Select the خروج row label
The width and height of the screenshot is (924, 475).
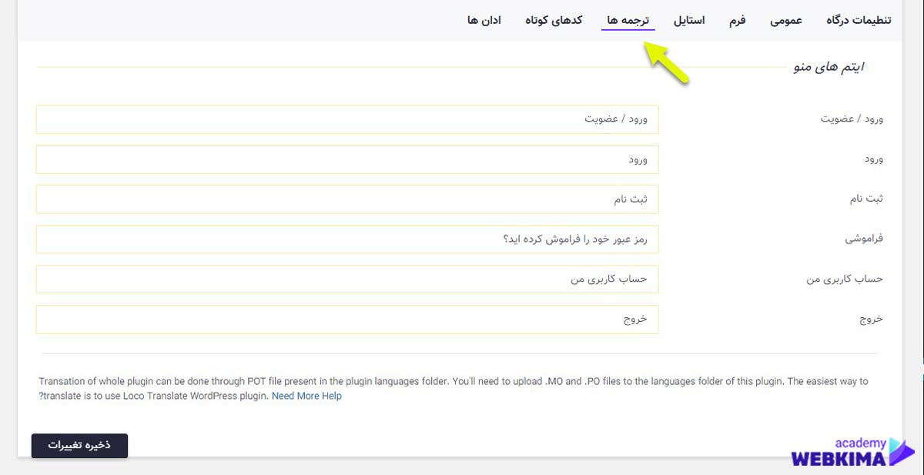pos(871,319)
